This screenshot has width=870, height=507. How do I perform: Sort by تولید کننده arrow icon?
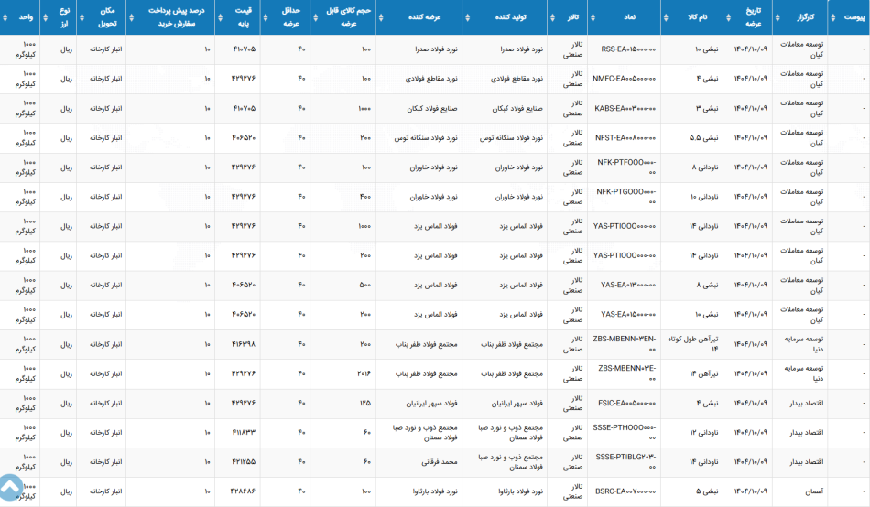point(467,17)
